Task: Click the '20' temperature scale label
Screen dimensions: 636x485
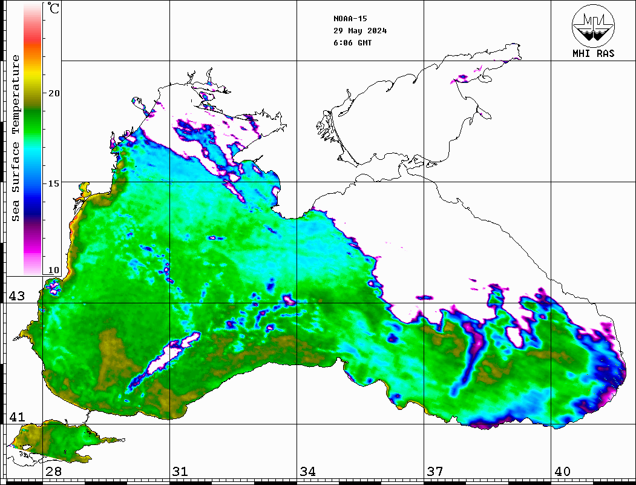Action: pos(54,93)
